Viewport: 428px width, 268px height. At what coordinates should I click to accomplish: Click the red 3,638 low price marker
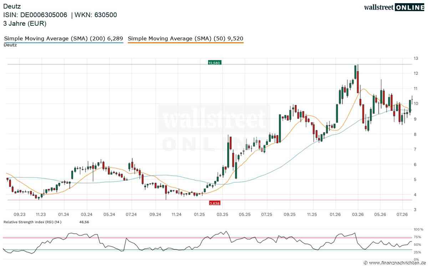pyautogui.click(x=215, y=203)
